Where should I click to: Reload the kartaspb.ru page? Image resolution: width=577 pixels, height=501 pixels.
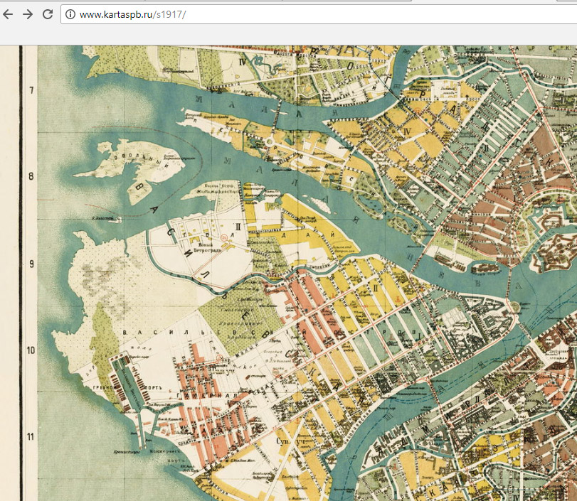[48, 14]
